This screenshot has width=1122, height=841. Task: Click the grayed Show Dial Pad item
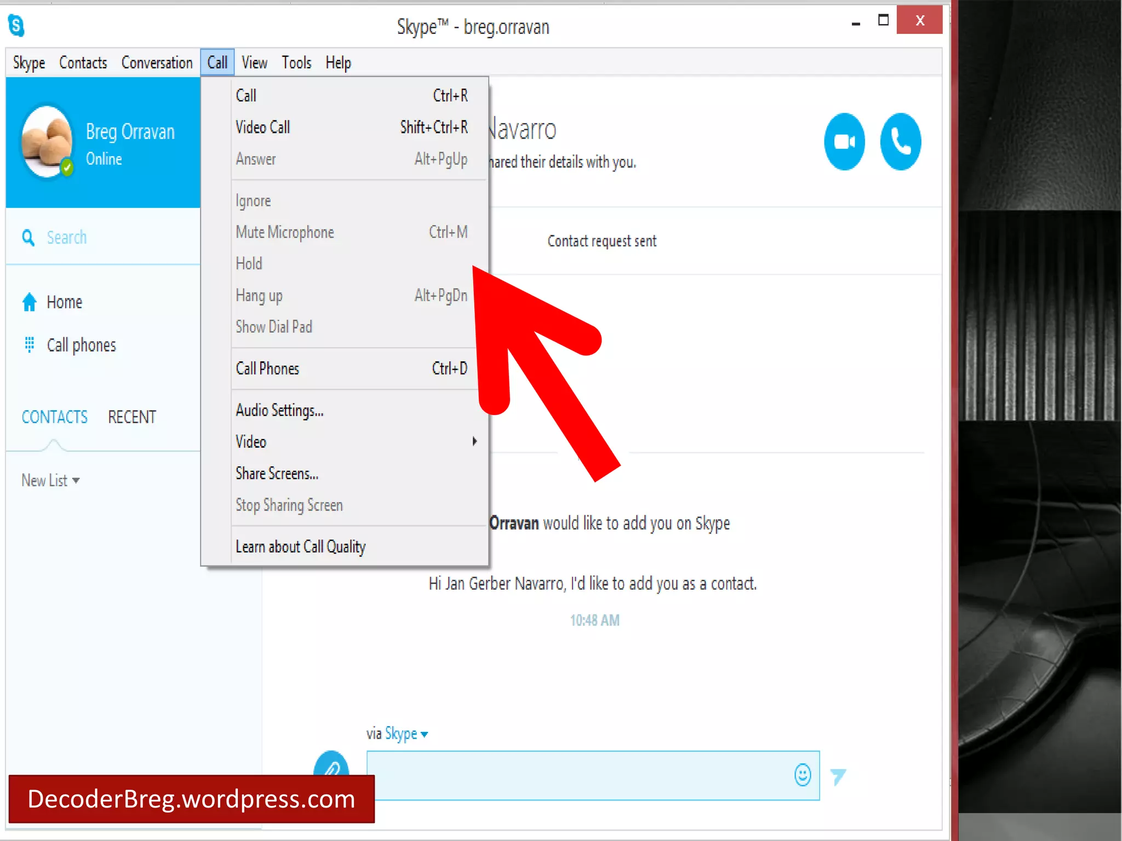352,327
